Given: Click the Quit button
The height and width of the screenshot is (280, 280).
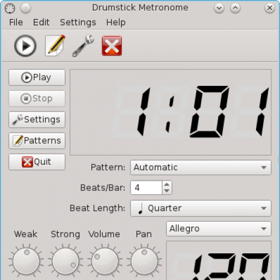Looking at the screenshot, I should click(37, 161).
